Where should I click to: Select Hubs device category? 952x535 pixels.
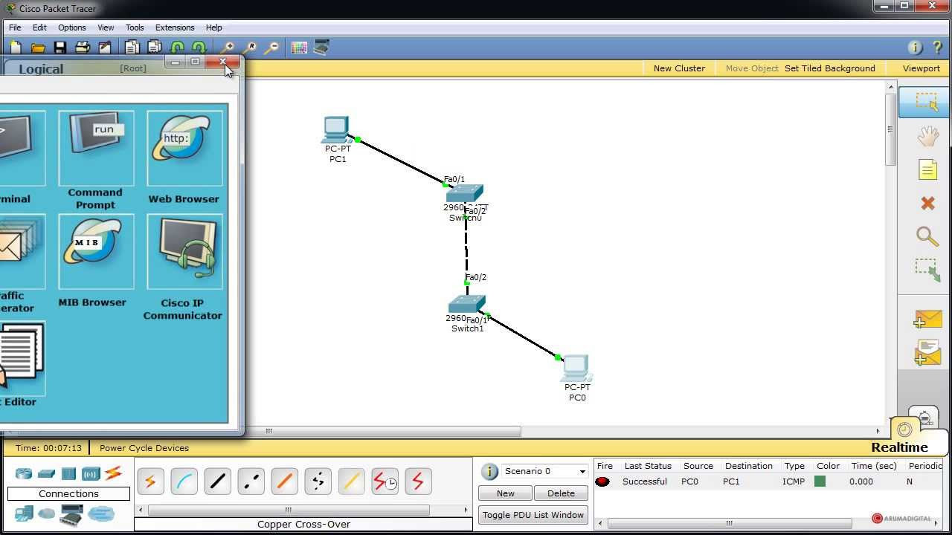[x=68, y=473]
